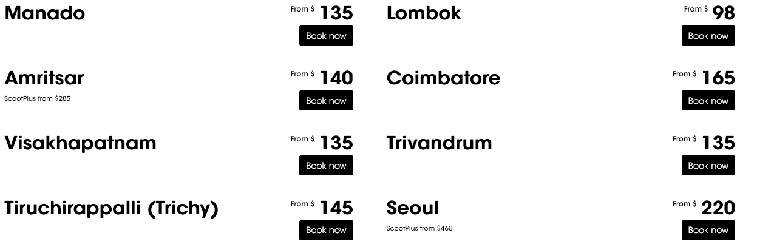Open the Manado destination heading
757x244 pixels.
(x=45, y=13)
